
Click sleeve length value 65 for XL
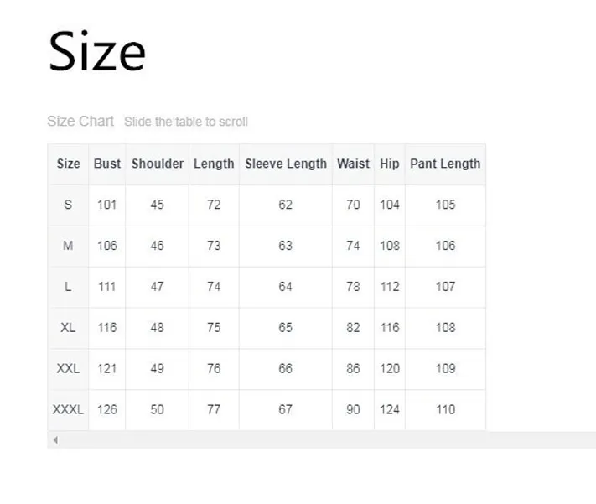(x=286, y=328)
